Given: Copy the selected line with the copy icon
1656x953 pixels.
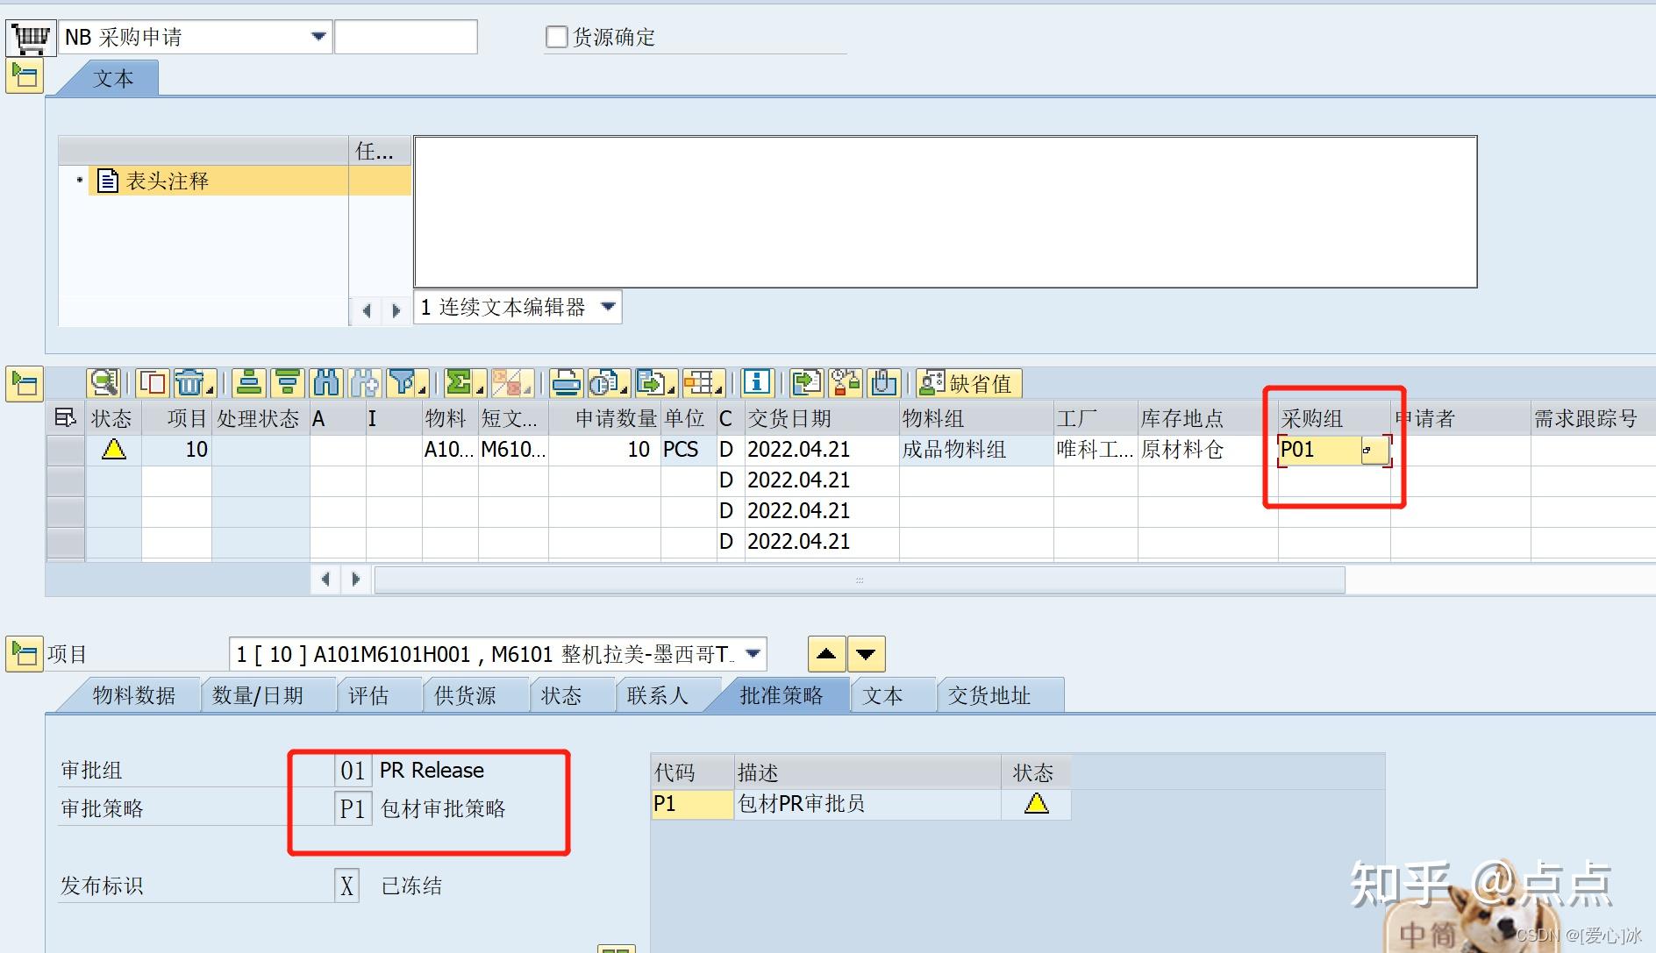Looking at the screenshot, I should coord(151,383).
